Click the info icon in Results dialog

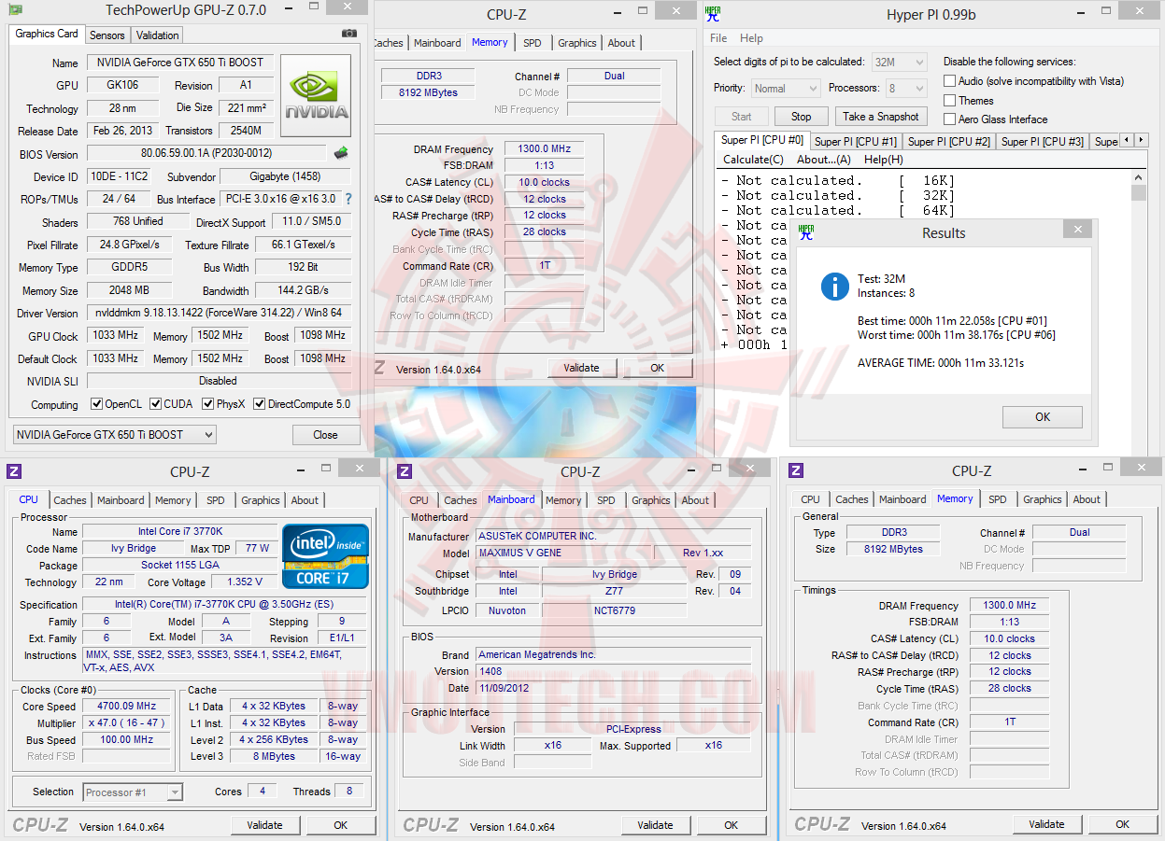pos(834,286)
